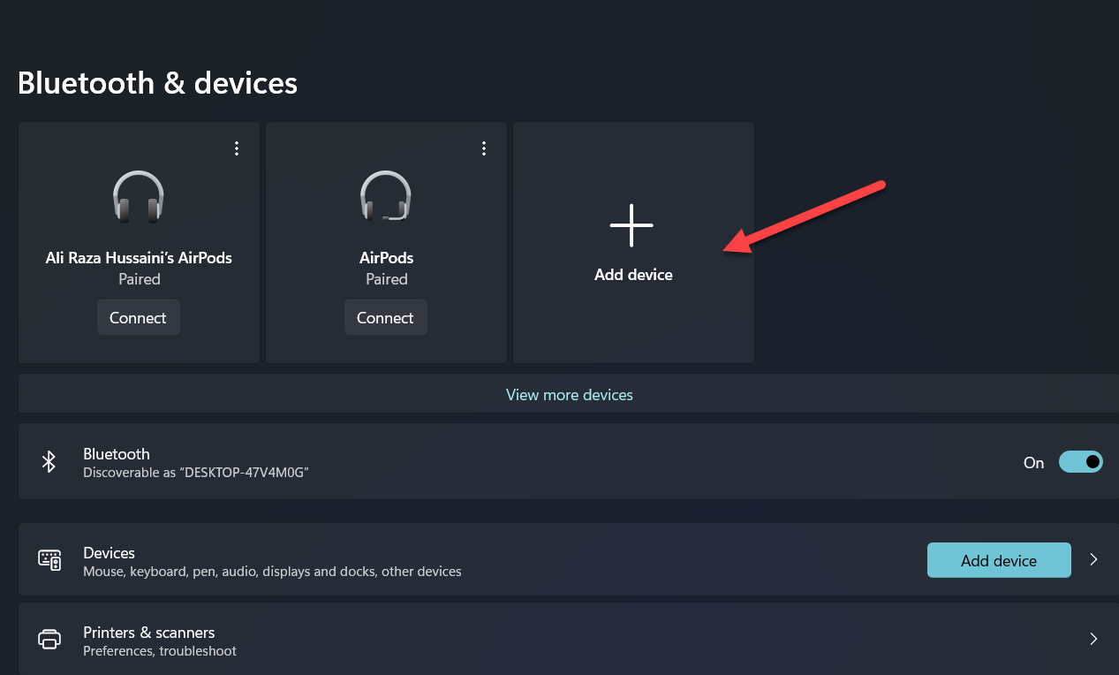Click the Printers & scanners printer icon
The image size is (1119, 675).
click(x=49, y=639)
